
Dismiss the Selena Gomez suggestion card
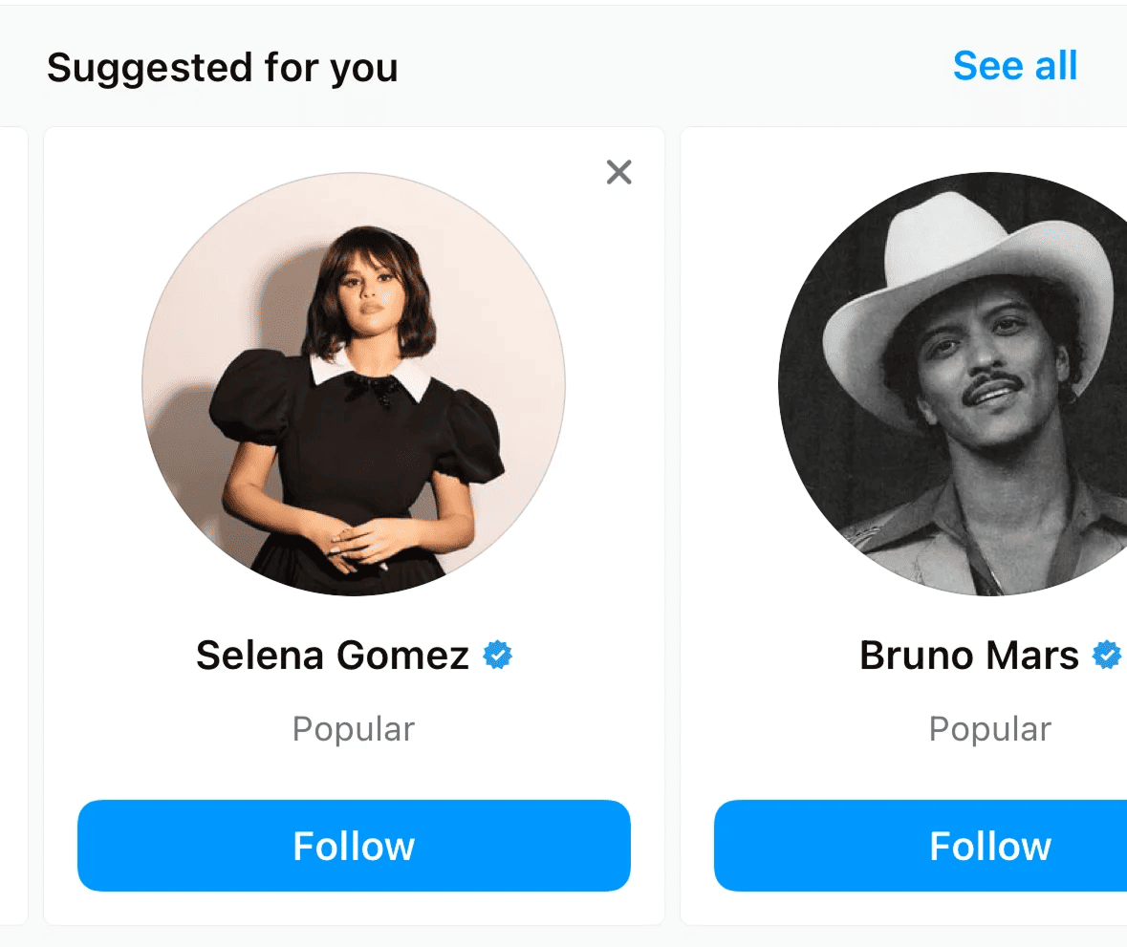coord(618,172)
